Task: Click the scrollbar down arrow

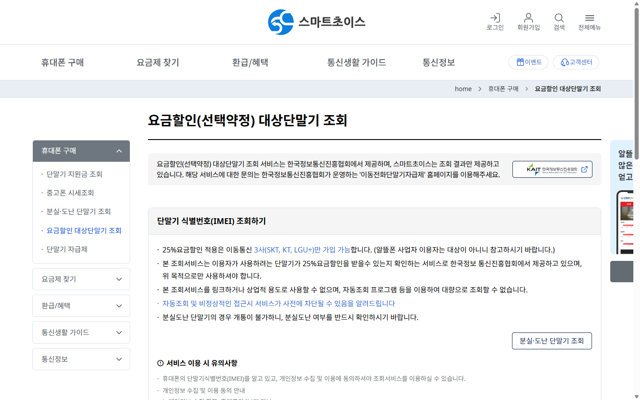Action: (x=636, y=396)
